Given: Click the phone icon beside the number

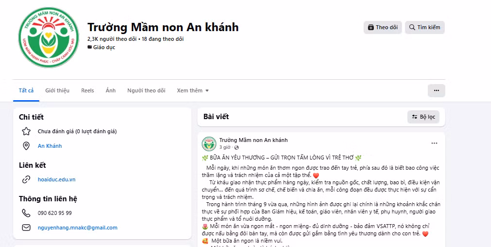Looking at the screenshot, I should tap(26, 213).
